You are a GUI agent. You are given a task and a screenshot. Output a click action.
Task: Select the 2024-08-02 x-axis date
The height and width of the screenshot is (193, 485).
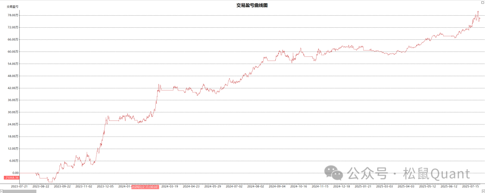(256, 186)
